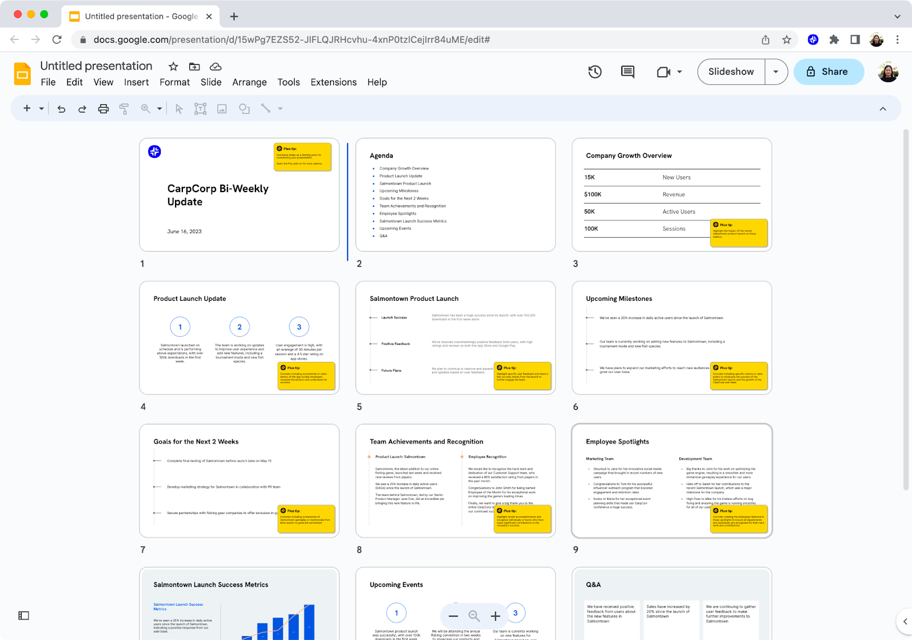Open the Format menu
This screenshot has width=912, height=640.
[174, 82]
